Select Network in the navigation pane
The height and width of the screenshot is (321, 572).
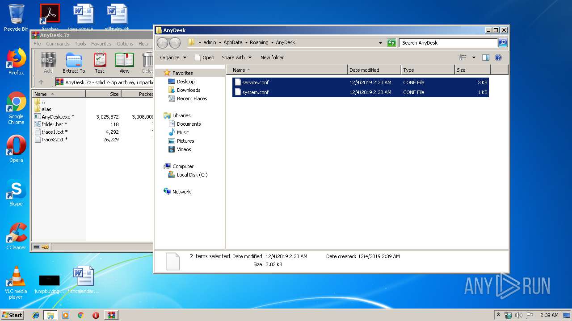[x=177, y=192]
